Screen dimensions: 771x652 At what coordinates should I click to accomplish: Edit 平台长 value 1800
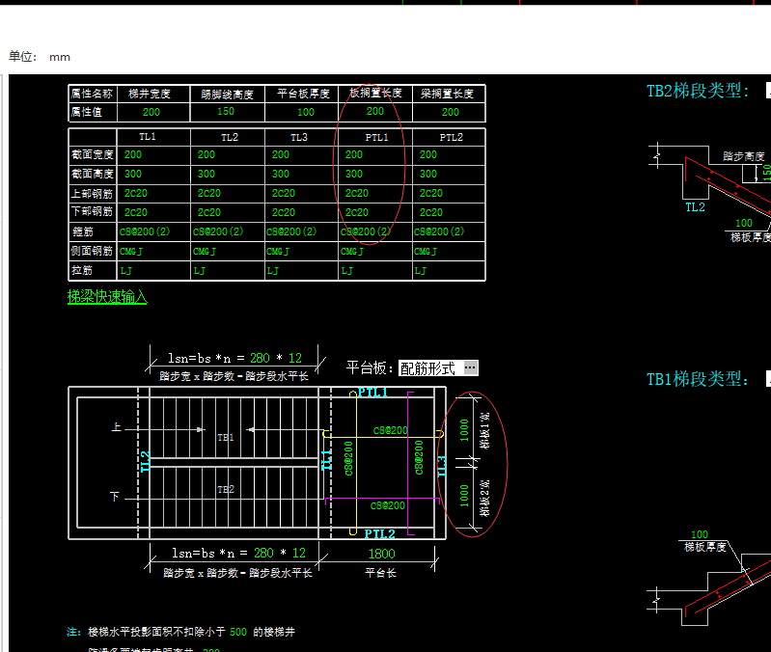(381, 554)
